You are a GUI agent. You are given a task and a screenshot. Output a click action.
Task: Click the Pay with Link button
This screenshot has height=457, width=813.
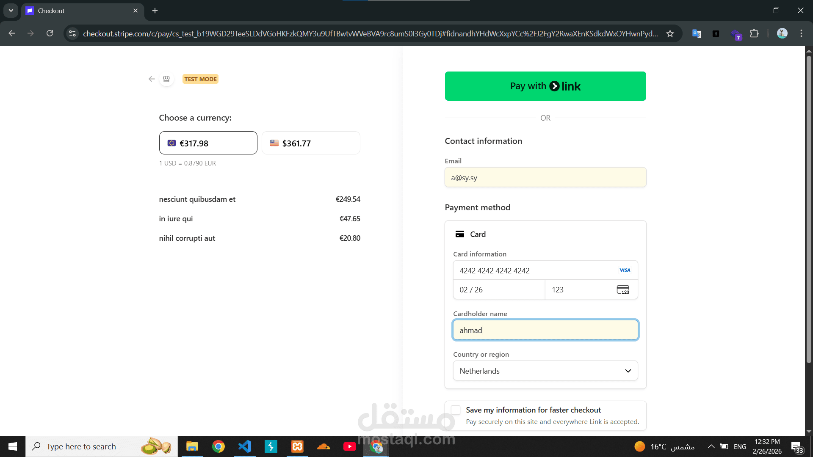[545, 86]
